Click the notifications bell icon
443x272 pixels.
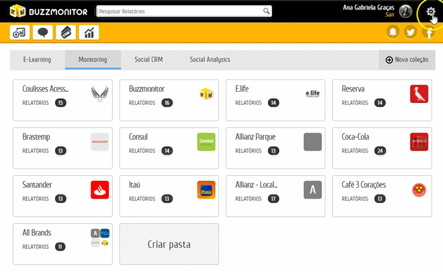(x=393, y=32)
